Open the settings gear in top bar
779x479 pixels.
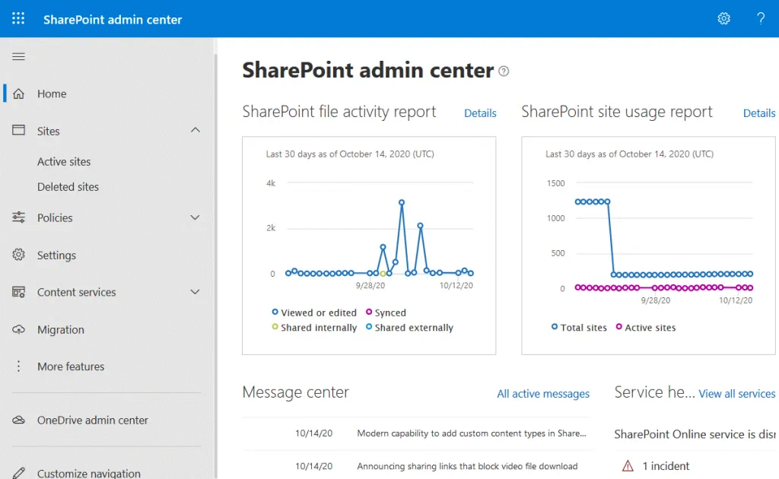723,19
